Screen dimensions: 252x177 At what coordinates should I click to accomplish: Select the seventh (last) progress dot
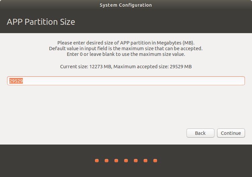pos(155,161)
